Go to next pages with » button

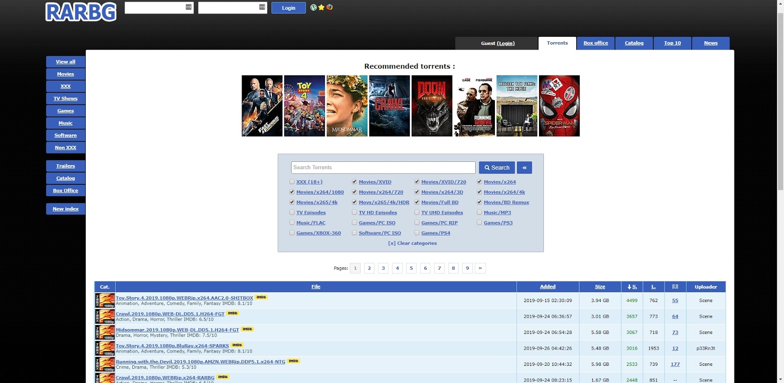[x=480, y=268]
